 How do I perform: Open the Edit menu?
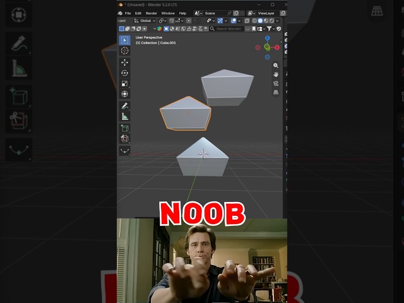138,13
